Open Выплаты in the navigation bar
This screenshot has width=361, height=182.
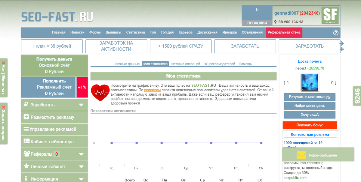point(113,32)
